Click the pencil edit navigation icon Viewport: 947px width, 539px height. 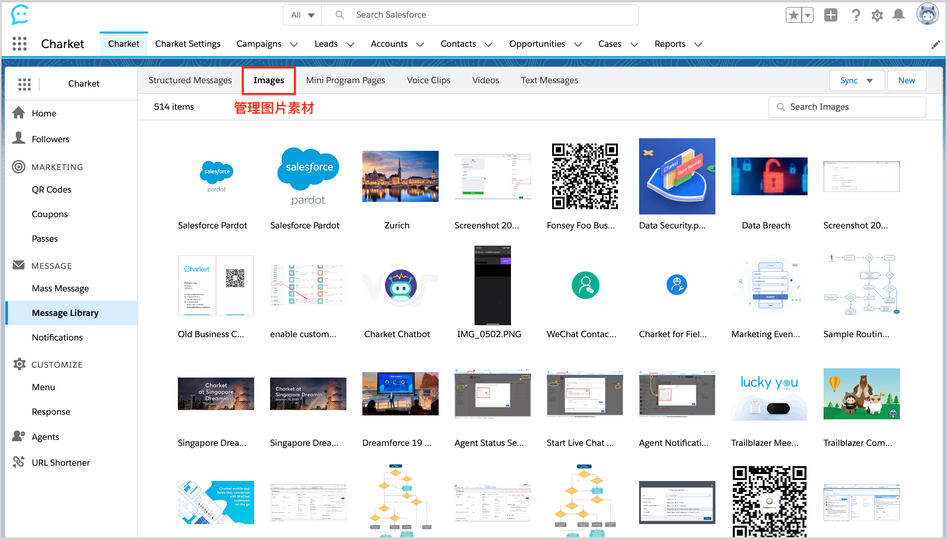pyautogui.click(x=936, y=44)
